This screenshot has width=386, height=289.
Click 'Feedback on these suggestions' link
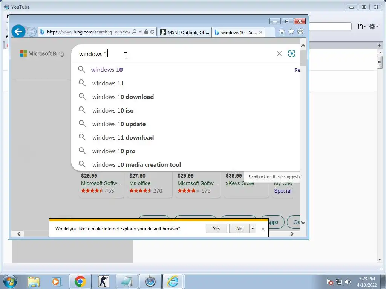274,177
